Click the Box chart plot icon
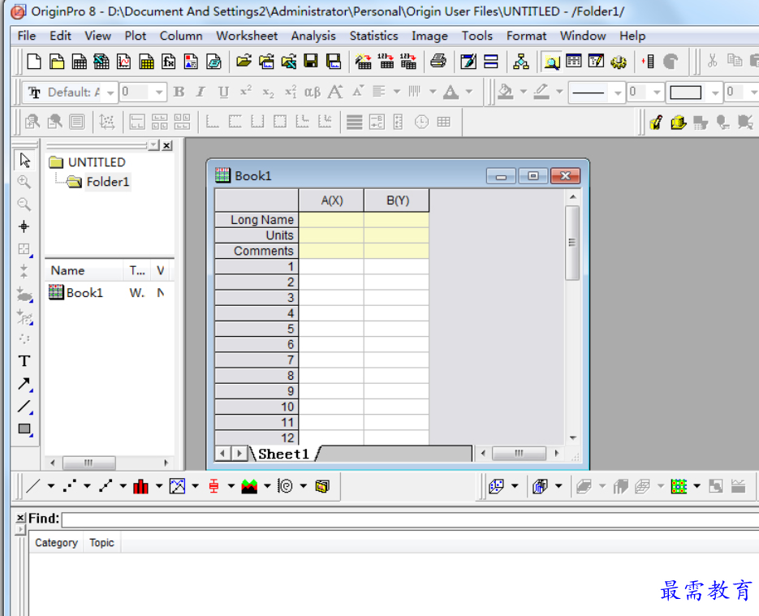 pos(213,486)
